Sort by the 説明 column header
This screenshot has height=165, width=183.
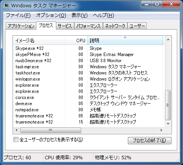tap(125, 40)
